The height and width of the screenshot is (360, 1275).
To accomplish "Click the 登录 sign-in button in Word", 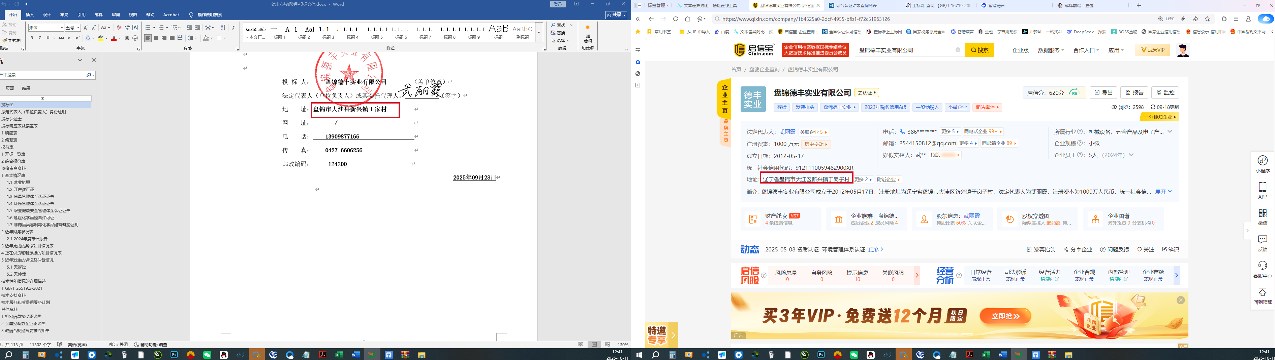I will click(558, 4).
